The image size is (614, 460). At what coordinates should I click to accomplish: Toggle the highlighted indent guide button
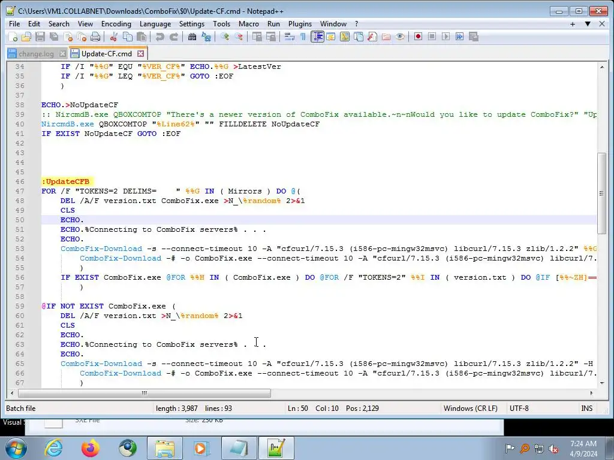point(317,37)
